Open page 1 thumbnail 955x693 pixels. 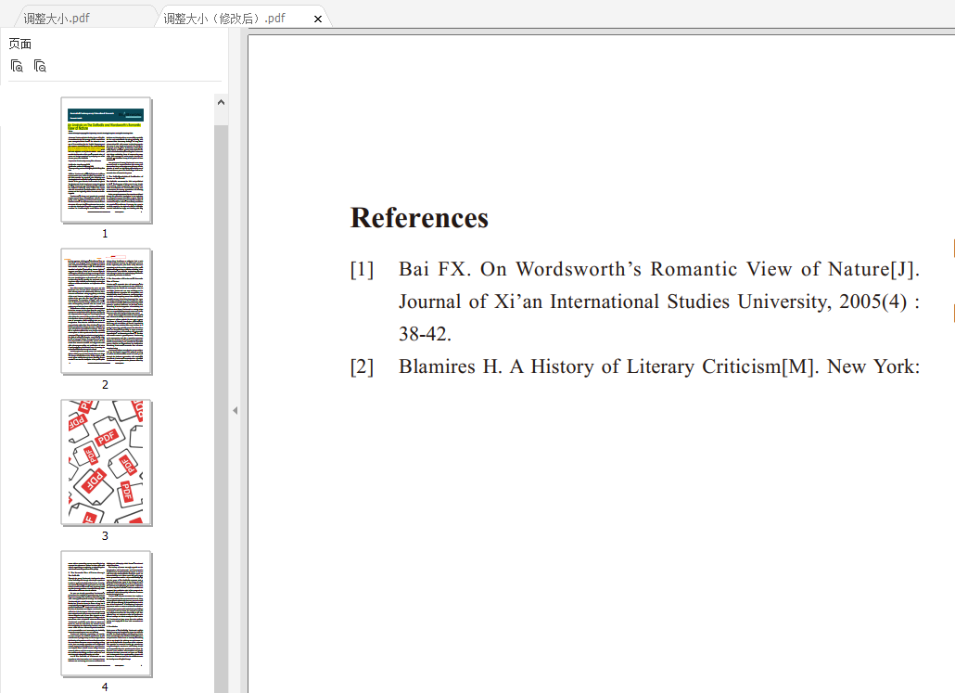[106, 160]
